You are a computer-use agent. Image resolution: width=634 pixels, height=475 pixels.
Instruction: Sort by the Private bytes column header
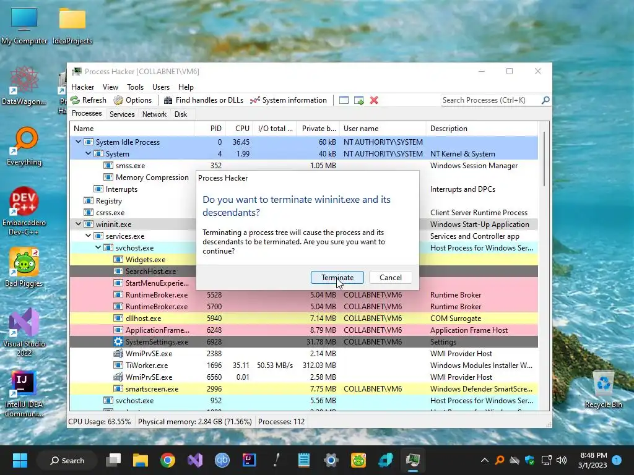[x=318, y=129]
